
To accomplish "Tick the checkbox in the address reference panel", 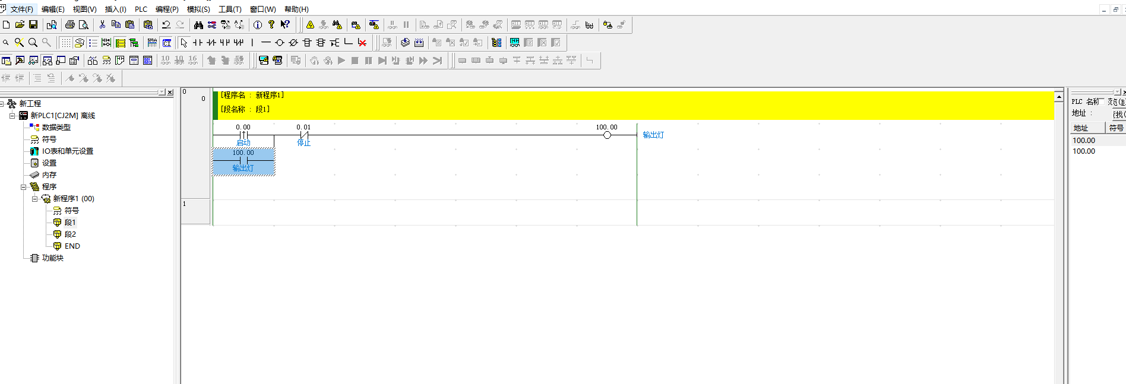I will pyautogui.click(x=1102, y=101).
